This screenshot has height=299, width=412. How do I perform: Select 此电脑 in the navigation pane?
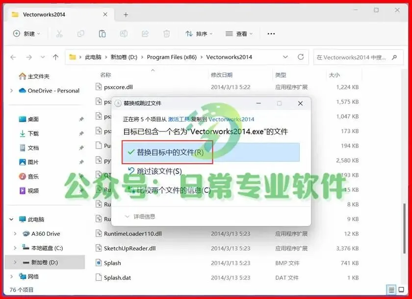[31, 219]
